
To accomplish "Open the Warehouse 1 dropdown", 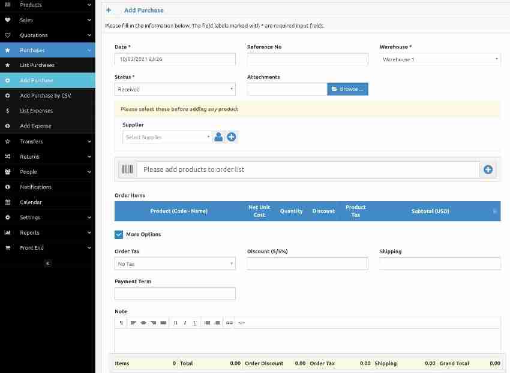I will click(439, 59).
